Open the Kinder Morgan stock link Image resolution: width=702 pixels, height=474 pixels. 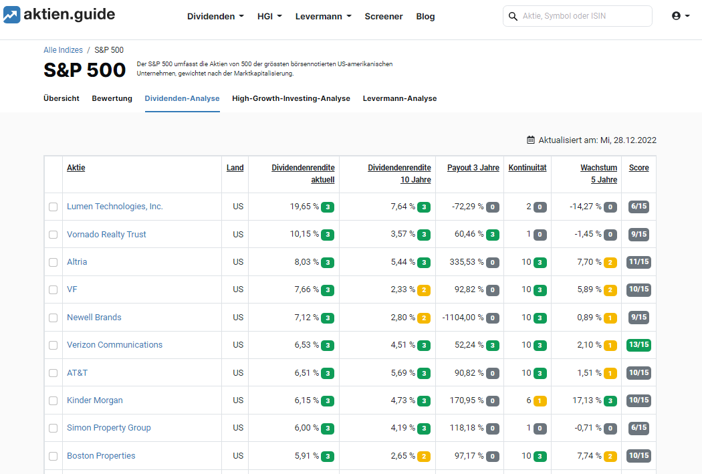tap(95, 400)
